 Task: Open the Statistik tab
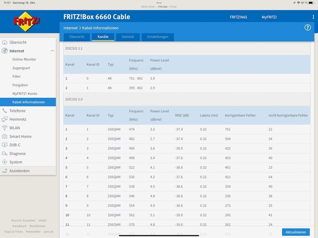[x=128, y=37]
